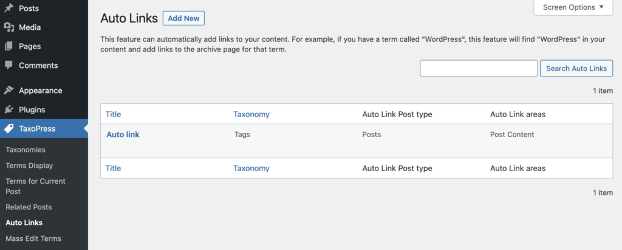Open the Related Posts submenu item
The width and height of the screenshot is (622, 250).
(29, 207)
